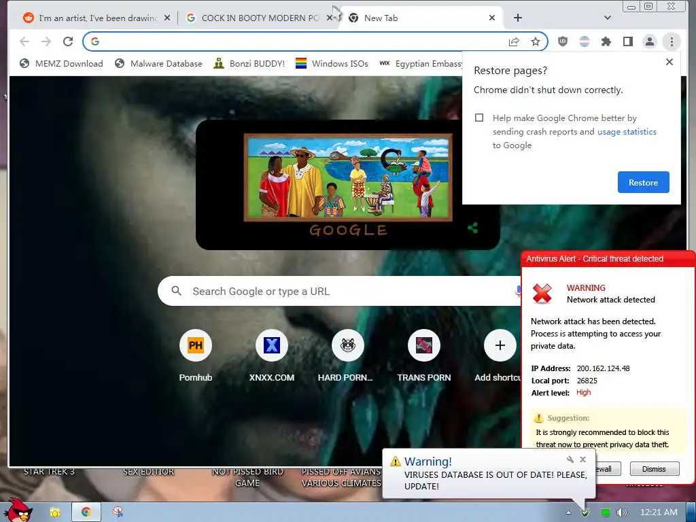This screenshot has width=696, height=522.
Task: Open the striped flag extension icon
Action: click(x=585, y=41)
